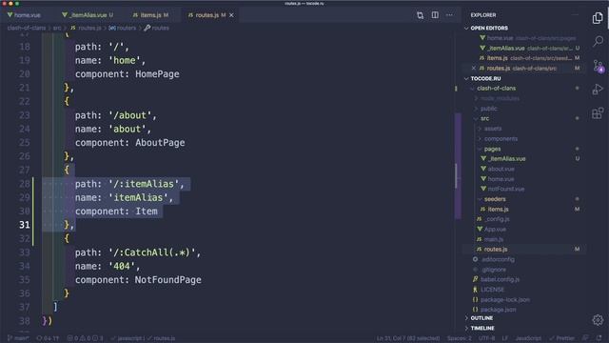Open _config.js in file tree
The image size is (609, 343).
(497, 219)
